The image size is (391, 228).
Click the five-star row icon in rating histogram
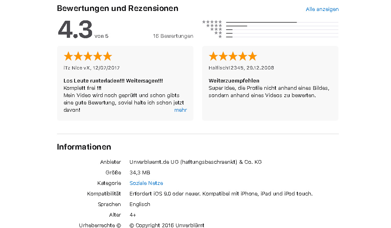tap(212, 22)
